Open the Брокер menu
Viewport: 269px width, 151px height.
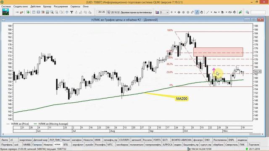coord(47,7)
